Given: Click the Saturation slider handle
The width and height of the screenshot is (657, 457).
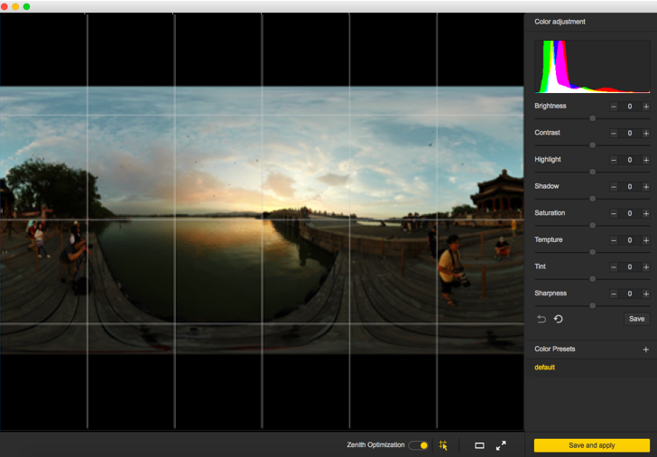Looking at the screenshot, I should 592,226.
